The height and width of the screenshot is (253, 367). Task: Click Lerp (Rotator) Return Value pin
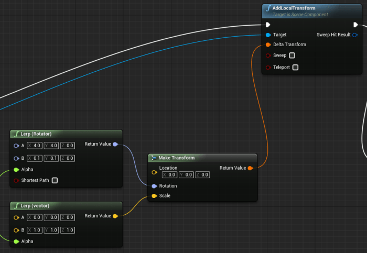coord(115,144)
